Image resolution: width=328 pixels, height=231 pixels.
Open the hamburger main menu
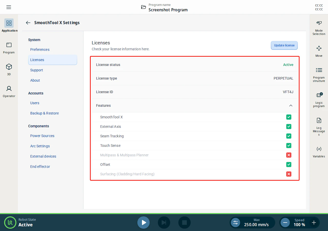pos(9,7)
